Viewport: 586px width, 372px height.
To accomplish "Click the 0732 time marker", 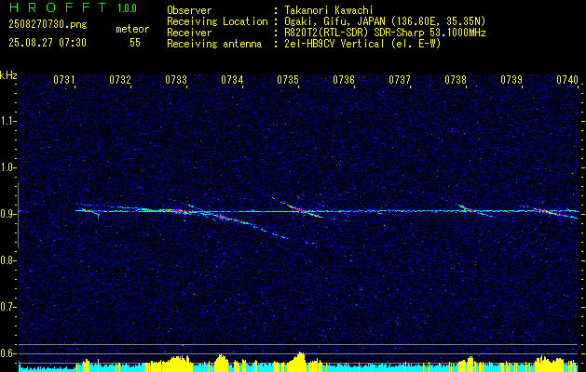I will coord(120,80).
